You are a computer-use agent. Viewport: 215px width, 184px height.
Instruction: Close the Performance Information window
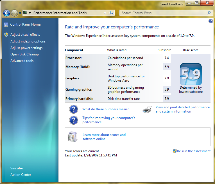207,3
